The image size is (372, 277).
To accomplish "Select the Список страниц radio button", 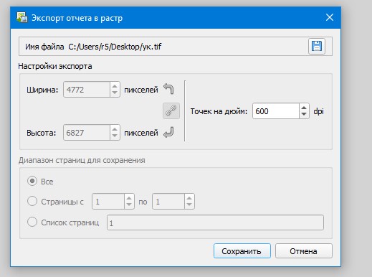I will click(x=32, y=222).
